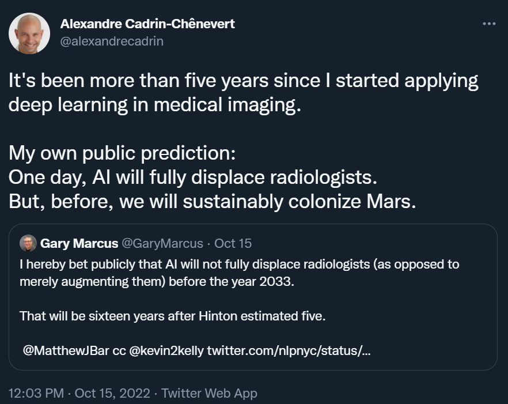This screenshot has width=508, height=404.
Task: Open Alexandre Cadrin-Chênevert display name link
Action: 147,24
